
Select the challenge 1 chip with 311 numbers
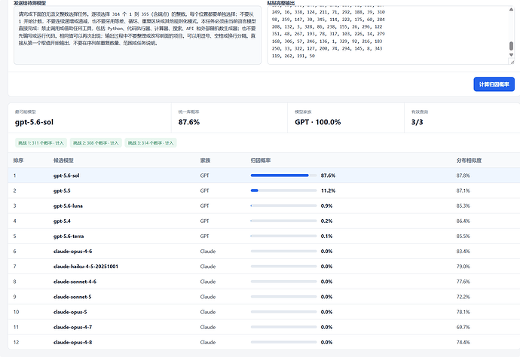41,143
